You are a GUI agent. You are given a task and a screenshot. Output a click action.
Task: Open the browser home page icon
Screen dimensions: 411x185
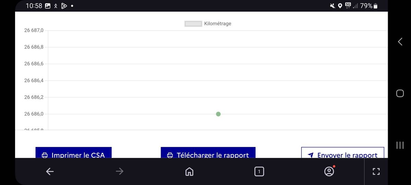(x=189, y=172)
